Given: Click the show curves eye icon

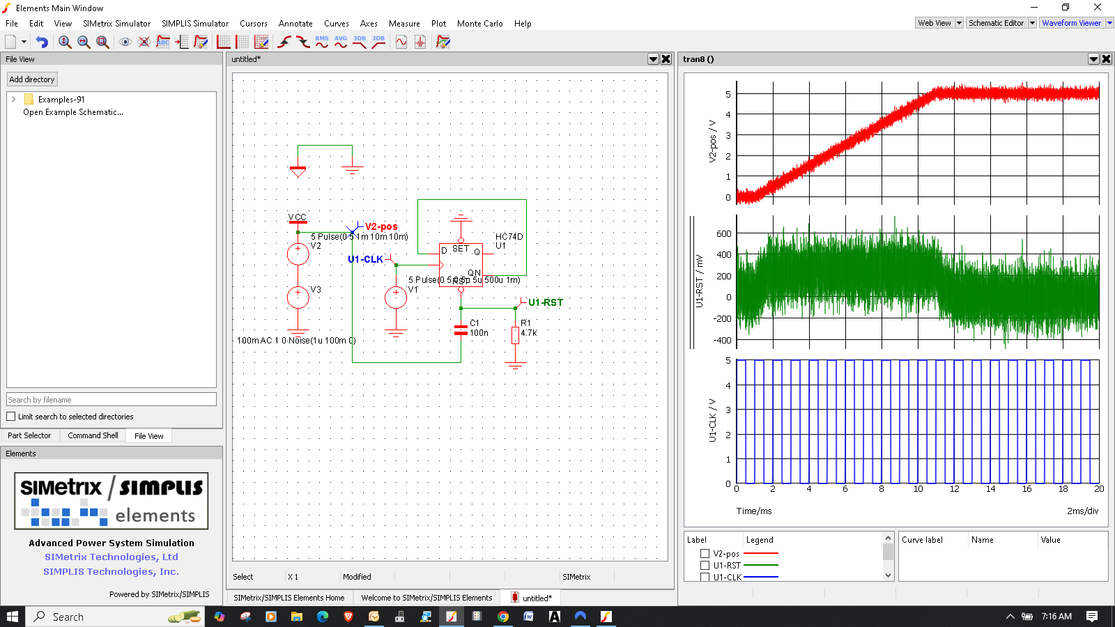Looking at the screenshot, I should [125, 42].
